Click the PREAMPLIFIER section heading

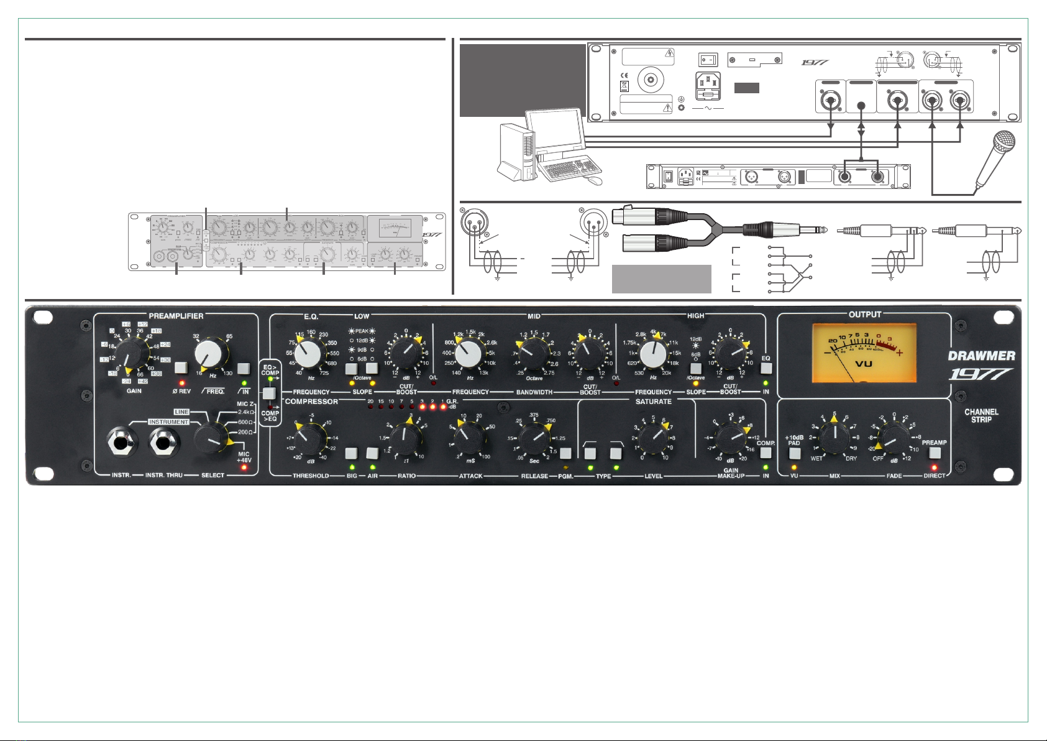176,316
